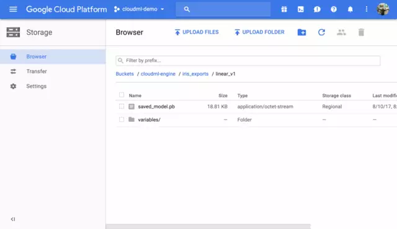This screenshot has width=397, height=229.
Task: Toggle the select-all checkbox in table header
Action: (x=122, y=95)
